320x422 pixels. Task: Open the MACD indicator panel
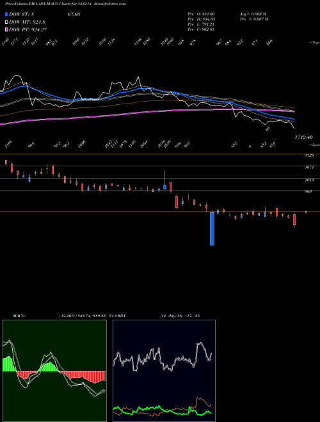click(x=54, y=371)
